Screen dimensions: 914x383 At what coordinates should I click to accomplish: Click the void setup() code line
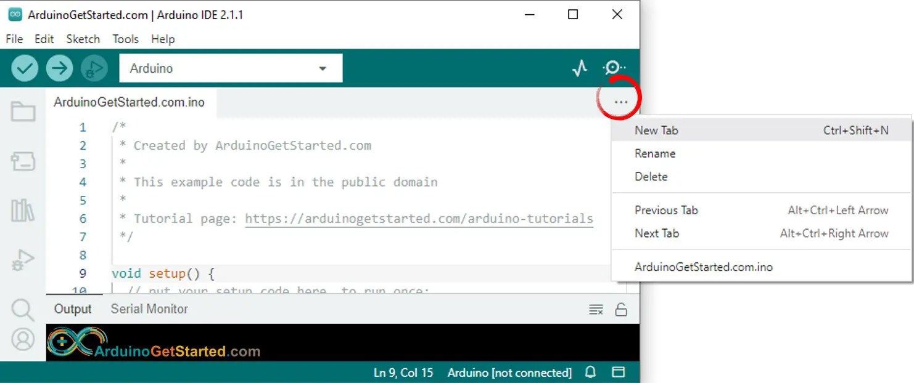[x=163, y=273]
